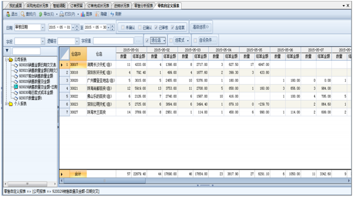Click the filter funnel icon above report tree
This screenshot has width=354, height=198.
[x=7, y=51]
